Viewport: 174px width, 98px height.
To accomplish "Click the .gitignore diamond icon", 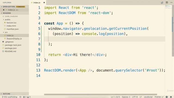I will click(3, 42).
